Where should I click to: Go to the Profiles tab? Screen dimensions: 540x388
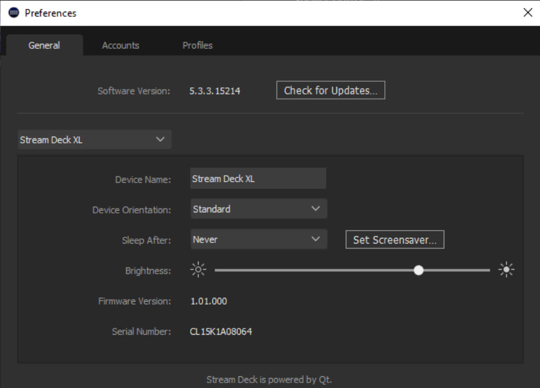coord(197,46)
